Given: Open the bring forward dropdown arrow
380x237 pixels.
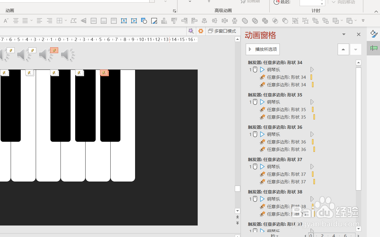Looking at the screenshot, I should pyautogui.click(x=341, y=21).
